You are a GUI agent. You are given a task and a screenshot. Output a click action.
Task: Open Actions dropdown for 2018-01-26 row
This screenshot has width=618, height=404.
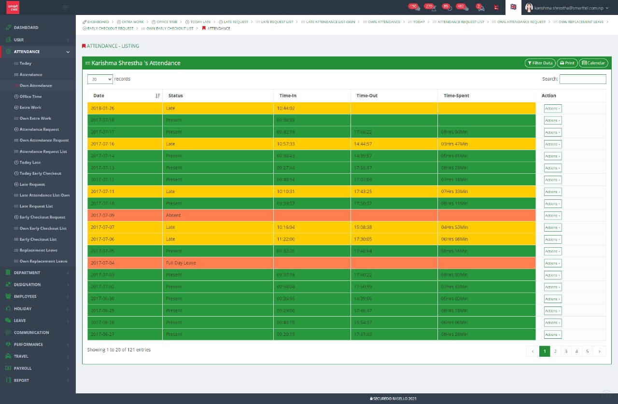552,109
